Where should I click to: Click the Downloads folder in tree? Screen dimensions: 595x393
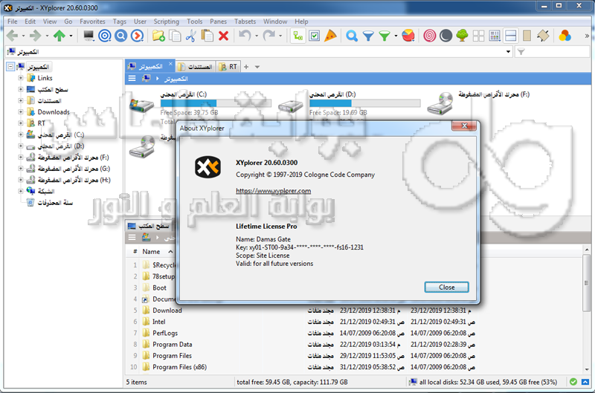point(54,111)
